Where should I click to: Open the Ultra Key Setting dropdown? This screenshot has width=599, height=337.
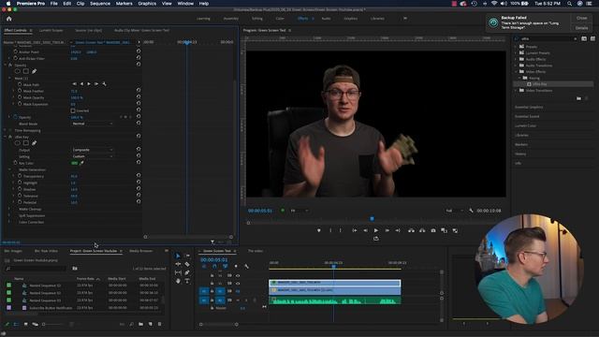tap(92, 156)
